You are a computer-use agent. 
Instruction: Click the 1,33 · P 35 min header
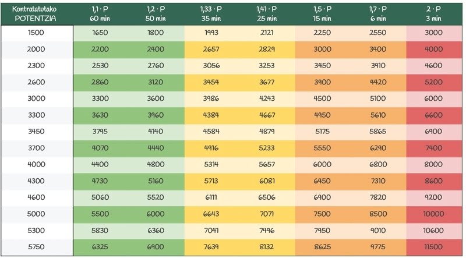coord(211,13)
